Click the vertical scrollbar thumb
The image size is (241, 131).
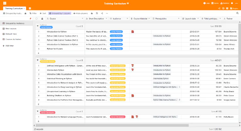click(x=240, y=48)
